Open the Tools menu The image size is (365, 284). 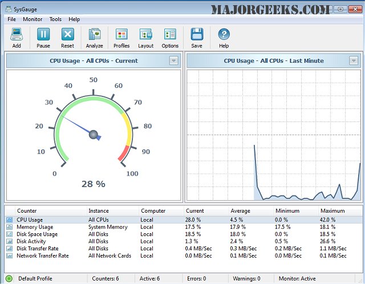(x=55, y=19)
